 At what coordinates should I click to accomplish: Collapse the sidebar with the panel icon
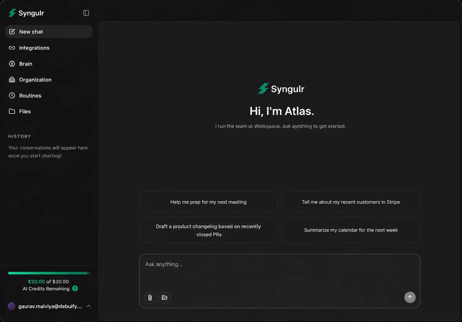pos(86,13)
